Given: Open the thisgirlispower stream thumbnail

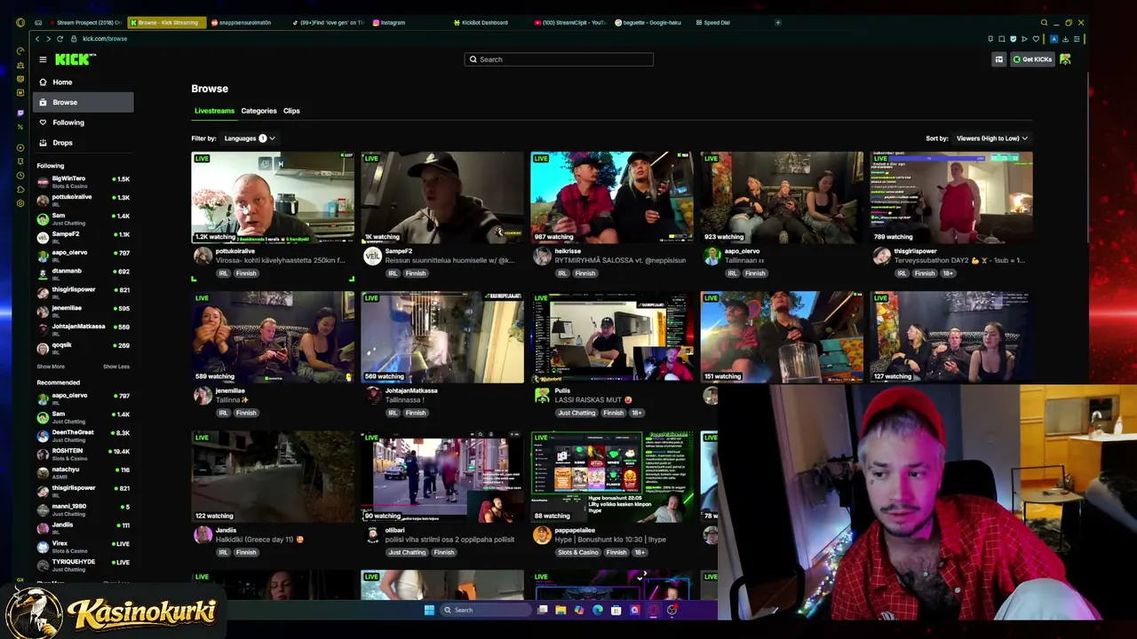Looking at the screenshot, I should (x=951, y=197).
